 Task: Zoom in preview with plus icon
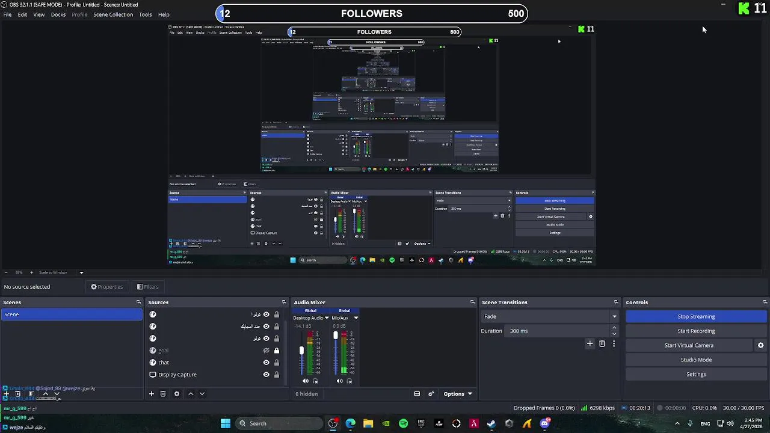tap(31, 272)
